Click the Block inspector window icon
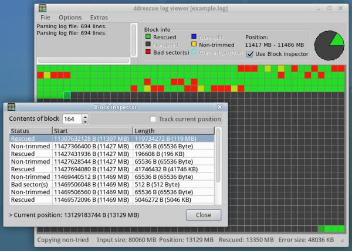This screenshot has height=251, width=352. coord(11,107)
